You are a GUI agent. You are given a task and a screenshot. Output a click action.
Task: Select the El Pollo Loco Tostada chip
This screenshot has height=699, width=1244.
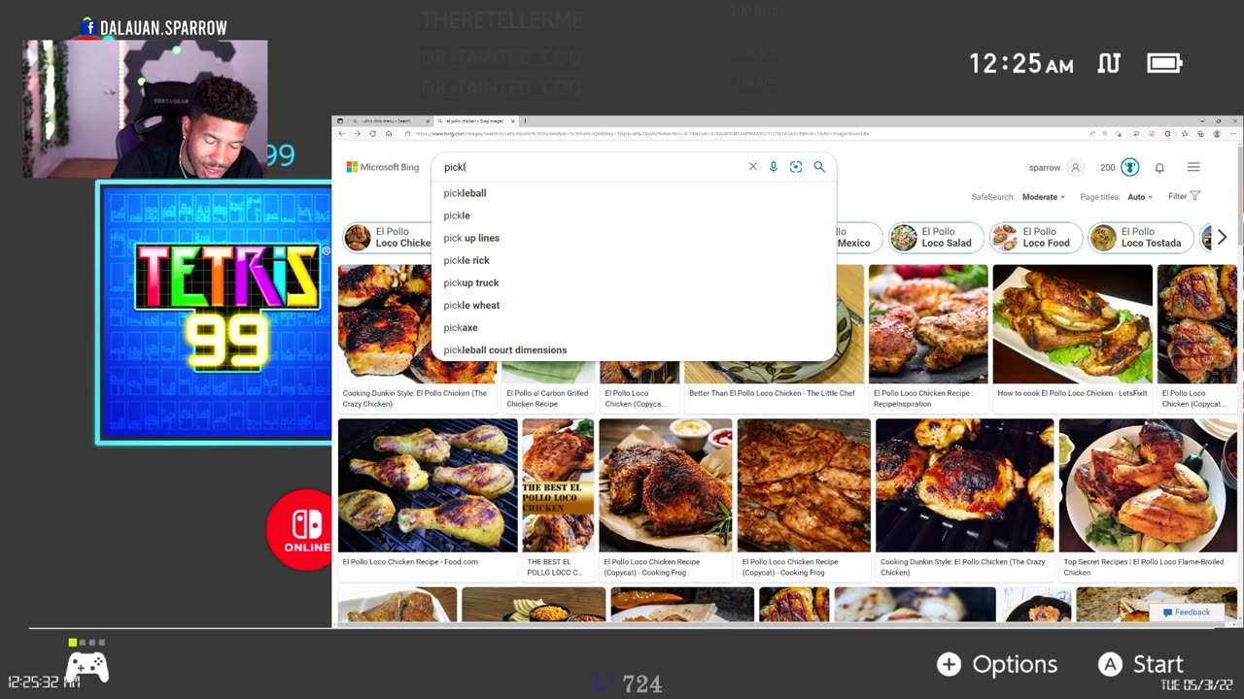click(x=1141, y=238)
